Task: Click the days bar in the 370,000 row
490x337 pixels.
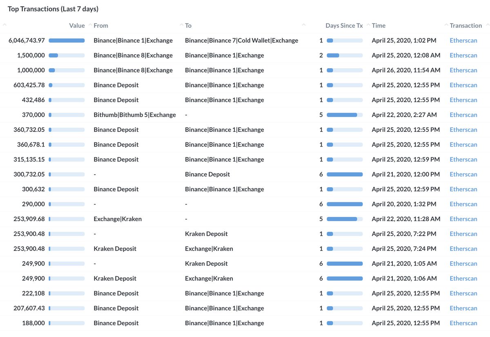Action: tap(345, 115)
